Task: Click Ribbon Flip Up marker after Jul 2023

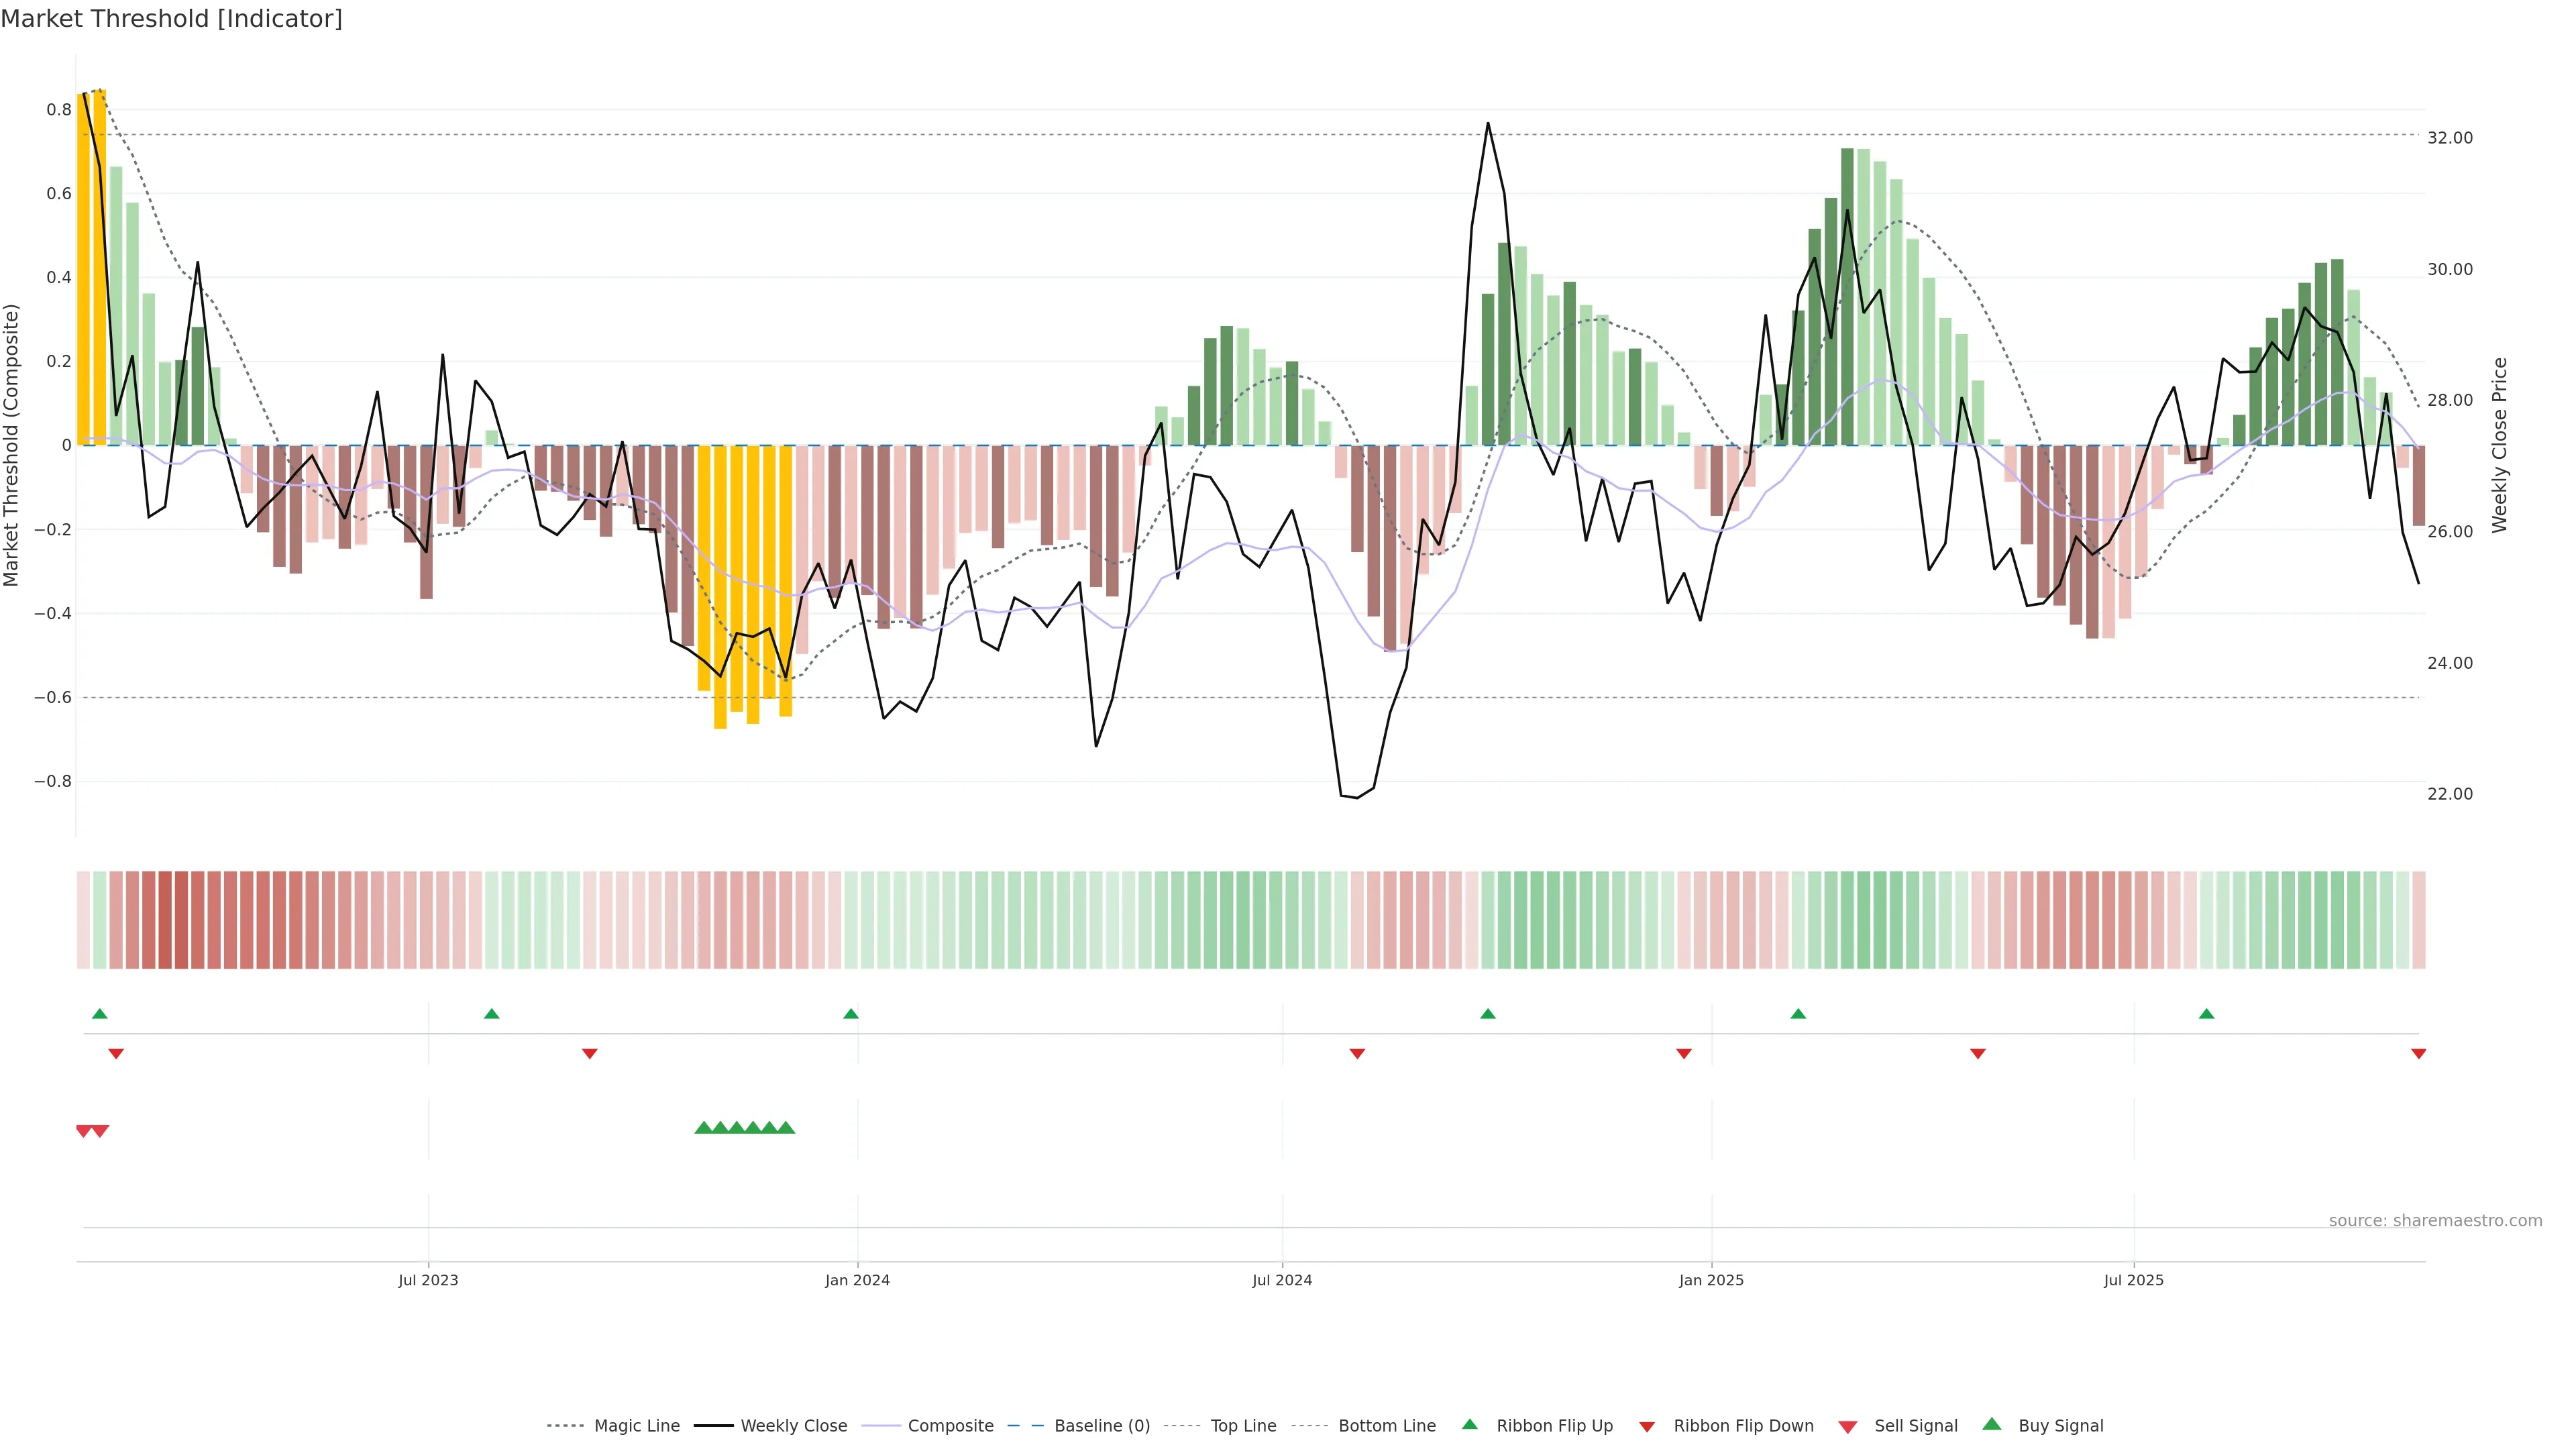Action: pos(491,1014)
